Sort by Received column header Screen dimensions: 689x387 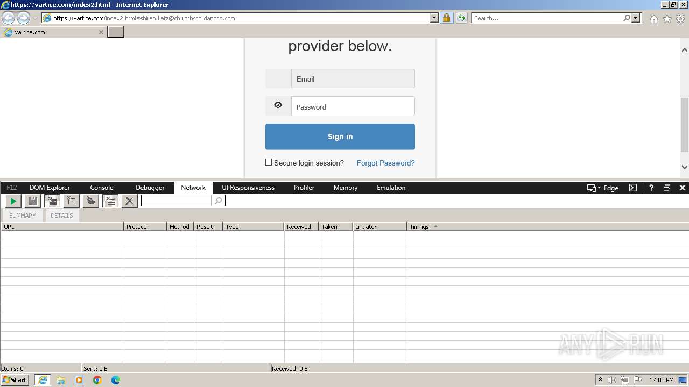pos(301,227)
